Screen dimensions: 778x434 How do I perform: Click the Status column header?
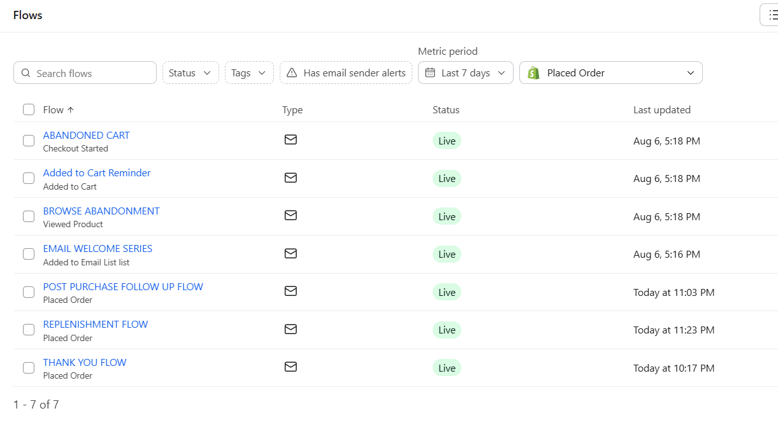click(x=446, y=110)
